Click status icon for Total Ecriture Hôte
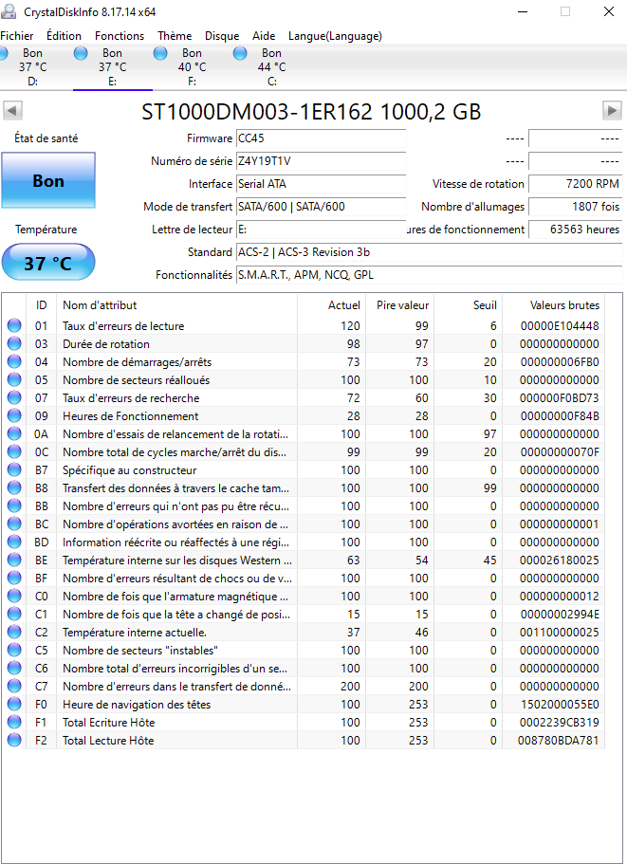The height and width of the screenshot is (864, 627). pos(14,723)
